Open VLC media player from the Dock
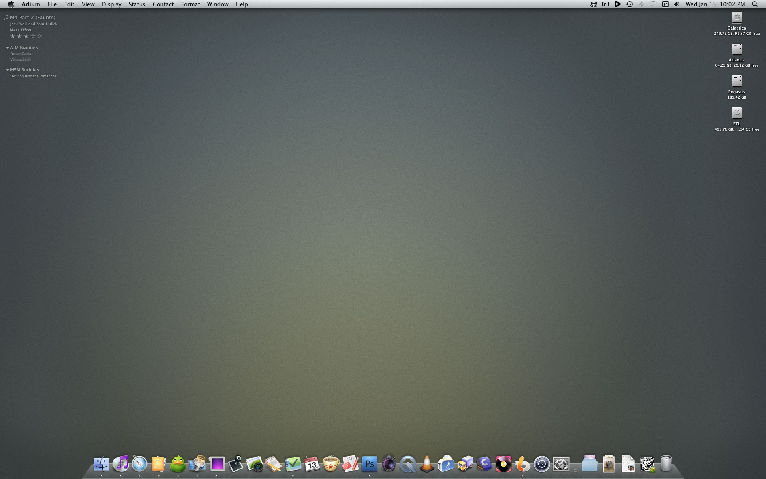This screenshot has width=766, height=479. 426,464
